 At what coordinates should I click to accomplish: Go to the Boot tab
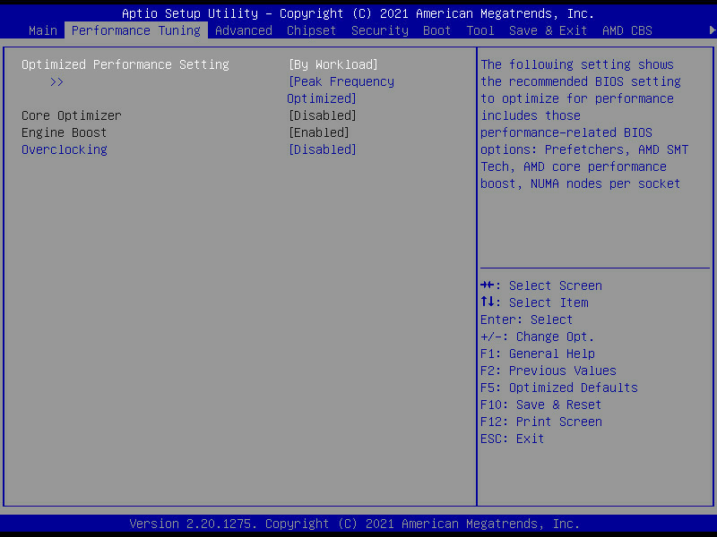(x=436, y=30)
